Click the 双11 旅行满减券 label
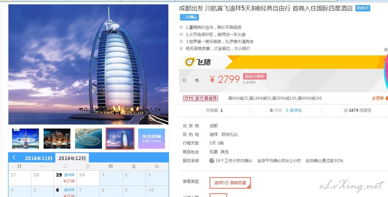The width and height of the screenshot is (388, 197). pos(201,98)
